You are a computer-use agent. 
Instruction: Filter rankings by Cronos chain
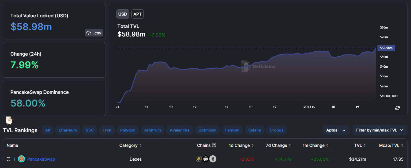click(277, 130)
